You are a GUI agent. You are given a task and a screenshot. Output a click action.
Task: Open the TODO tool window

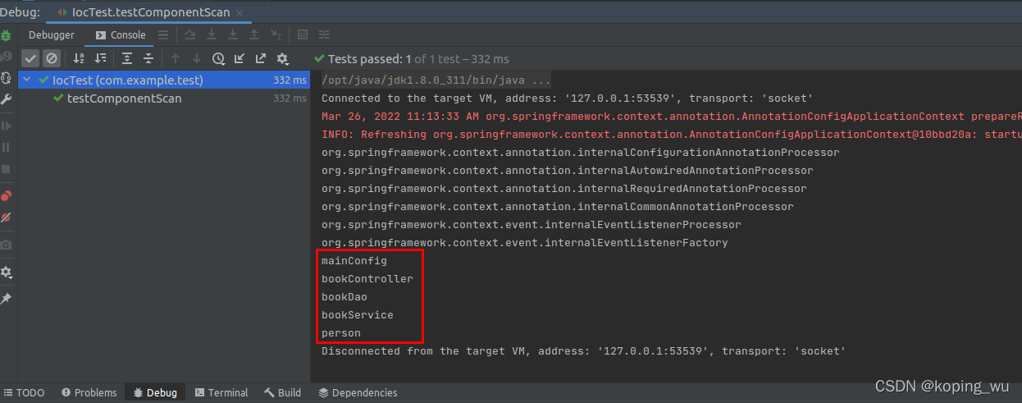[x=24, y=393]
